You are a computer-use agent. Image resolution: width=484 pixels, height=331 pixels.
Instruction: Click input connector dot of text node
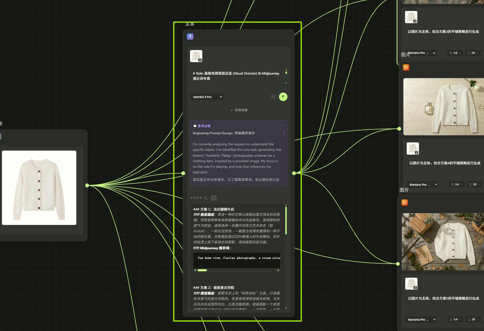click(183, 173)
